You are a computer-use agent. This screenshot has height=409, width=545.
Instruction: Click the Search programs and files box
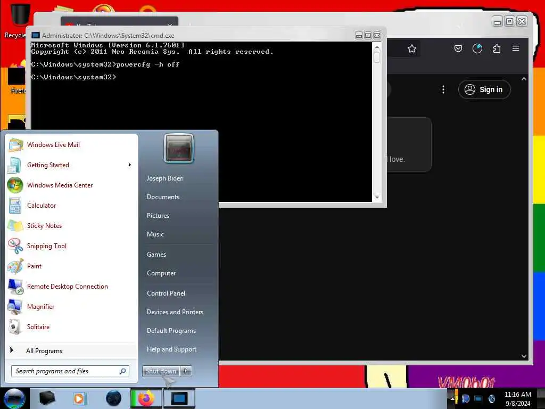tap(70, 371)
